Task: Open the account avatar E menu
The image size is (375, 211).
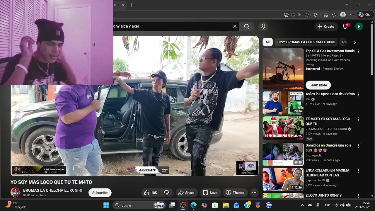Action: pyautogui.click(x=359, y=26)
